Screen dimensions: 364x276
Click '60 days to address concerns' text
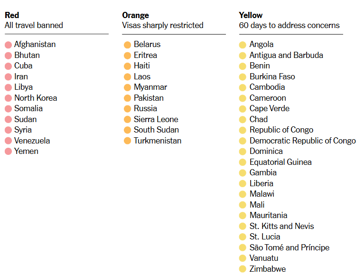[x=289, y=25]
